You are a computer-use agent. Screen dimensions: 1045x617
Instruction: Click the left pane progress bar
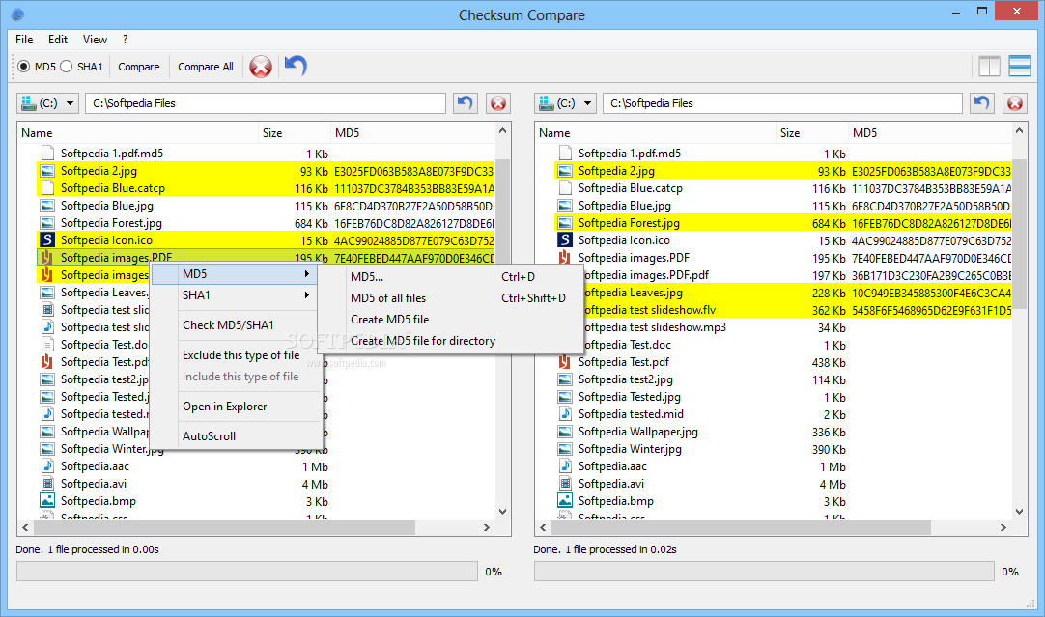(x=247, y=571)
